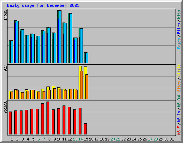183x143 pixels.
Task: Click green day 27 on the date axis
Action: click(x=150, y=139)
